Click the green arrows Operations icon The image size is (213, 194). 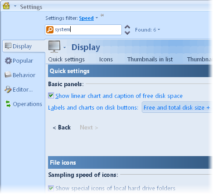click(x=8, y=104)
